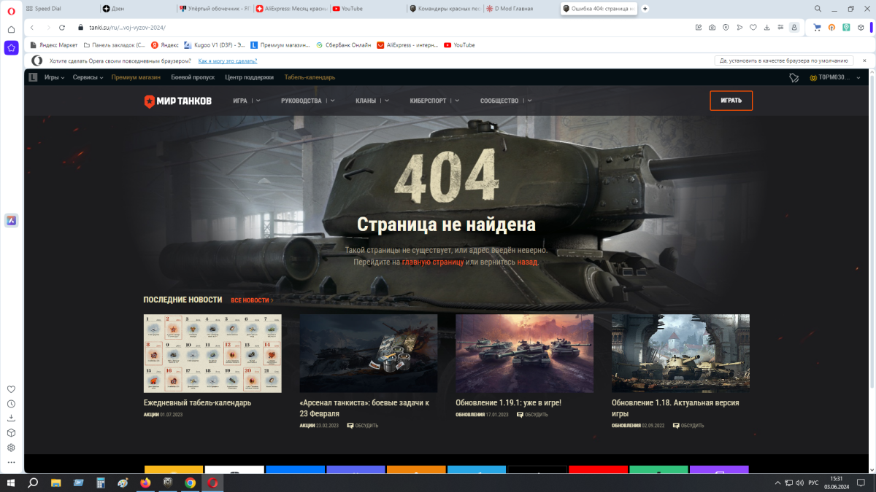Click the Lesta L logo in top bar
The width and height of the screenshot is (876, 492).
click(x=33, y=77)
